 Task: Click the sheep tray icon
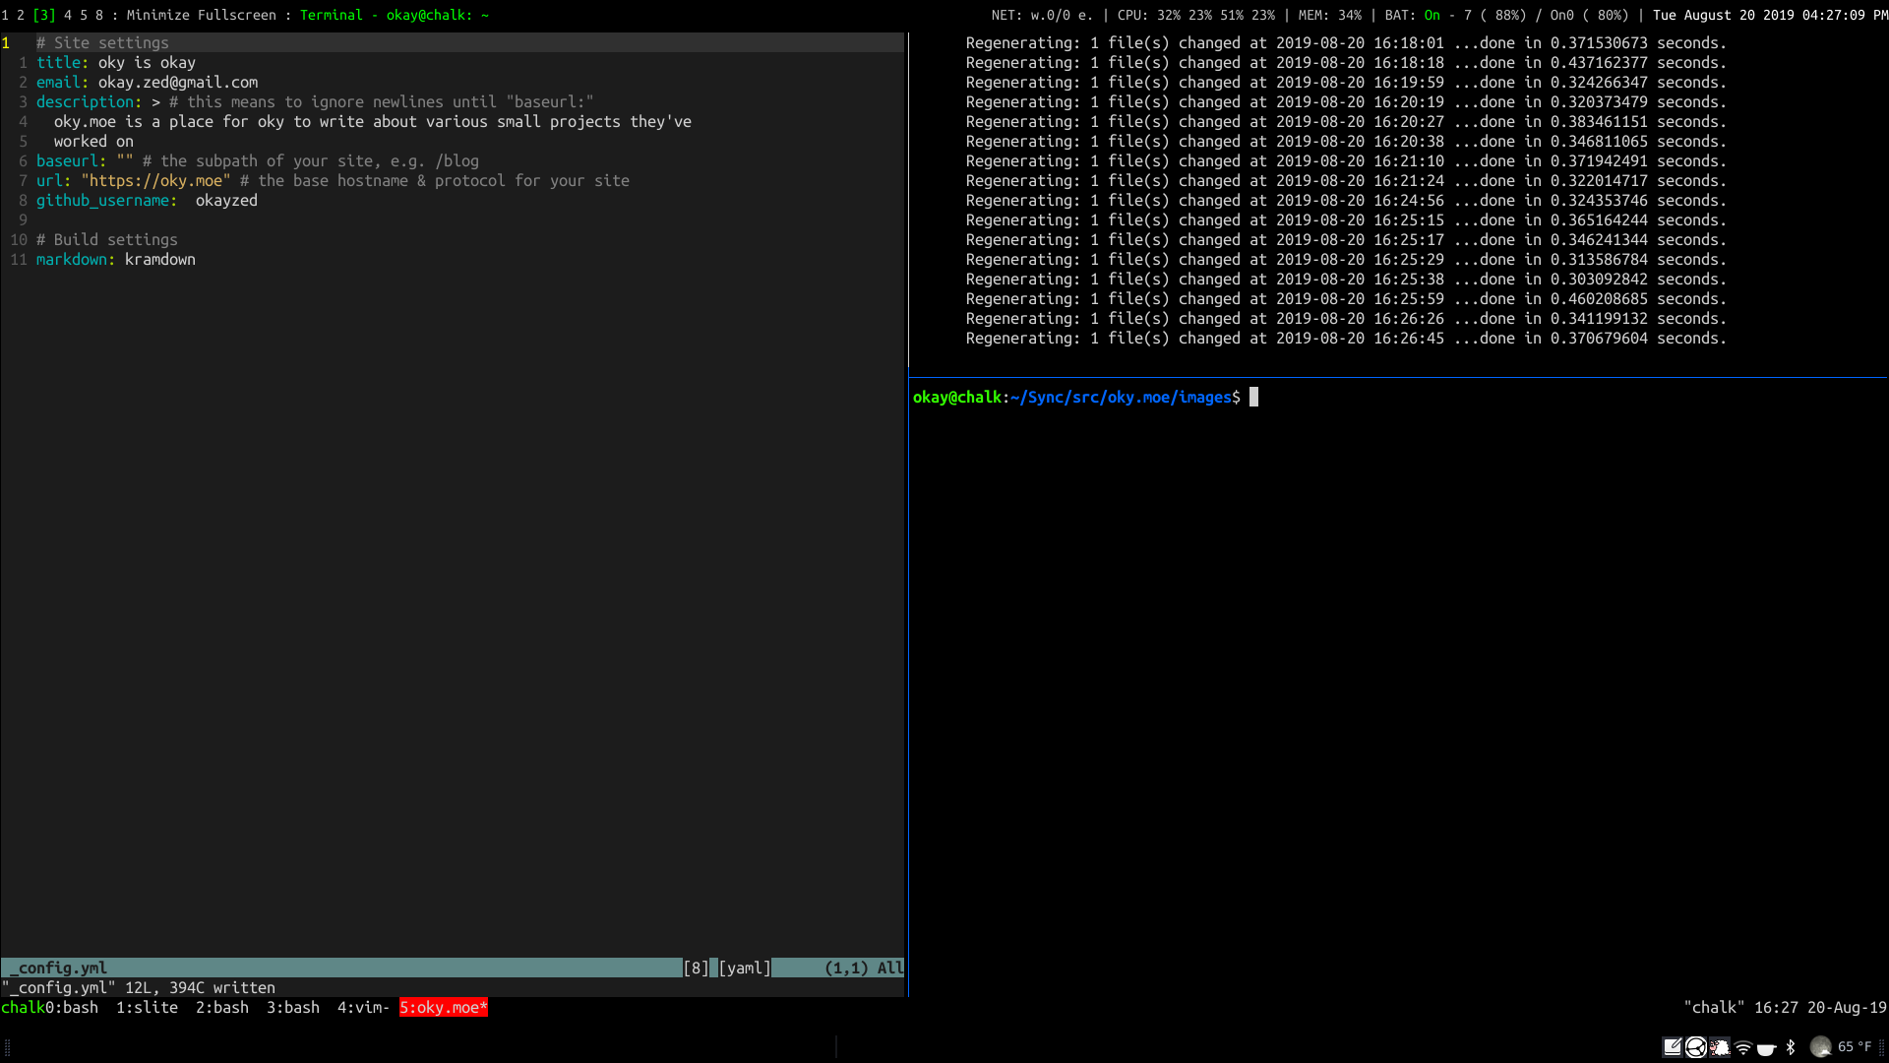click(1720, 1047)
